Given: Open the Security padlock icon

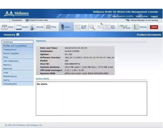Looking at the screenshot, I should click(33, 27).
